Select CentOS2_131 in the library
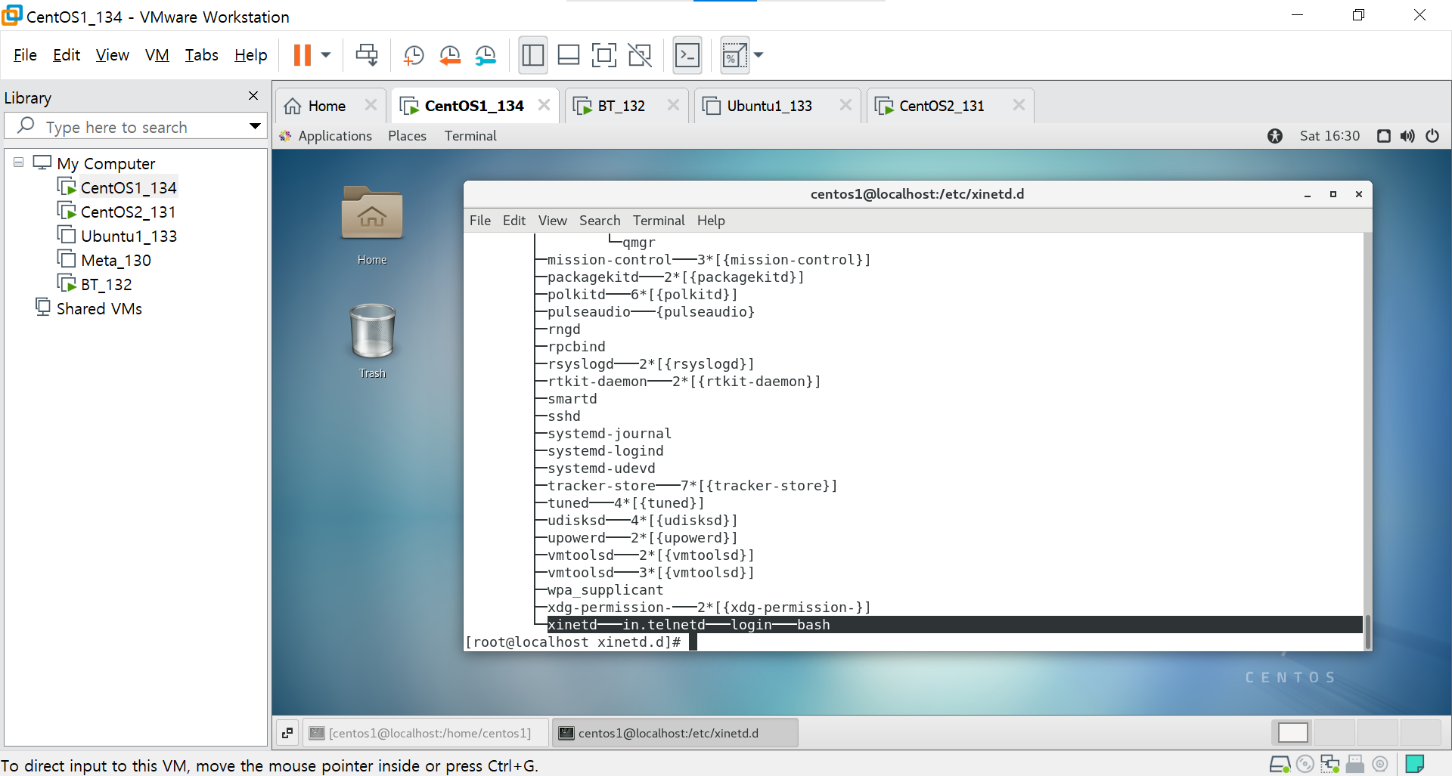1452x776 pixels. click(129, 212)
